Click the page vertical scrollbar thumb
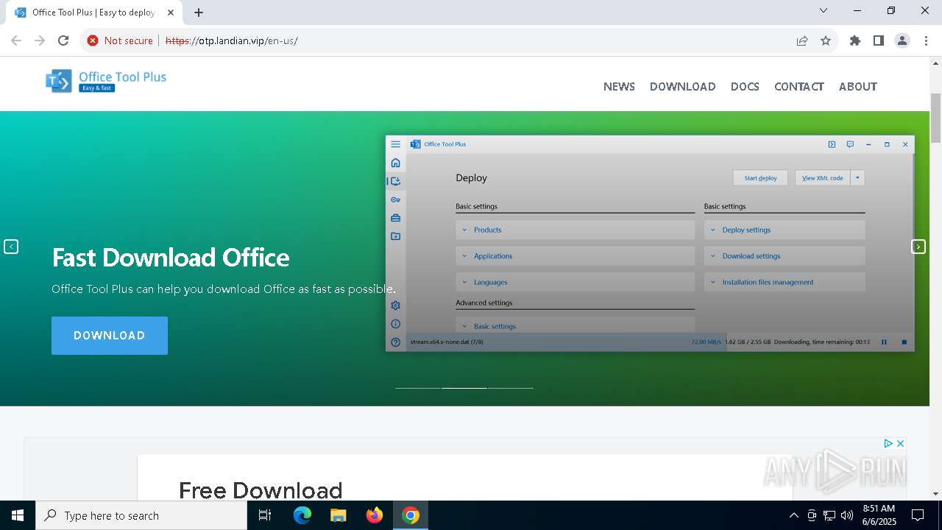 coord(935,118)
